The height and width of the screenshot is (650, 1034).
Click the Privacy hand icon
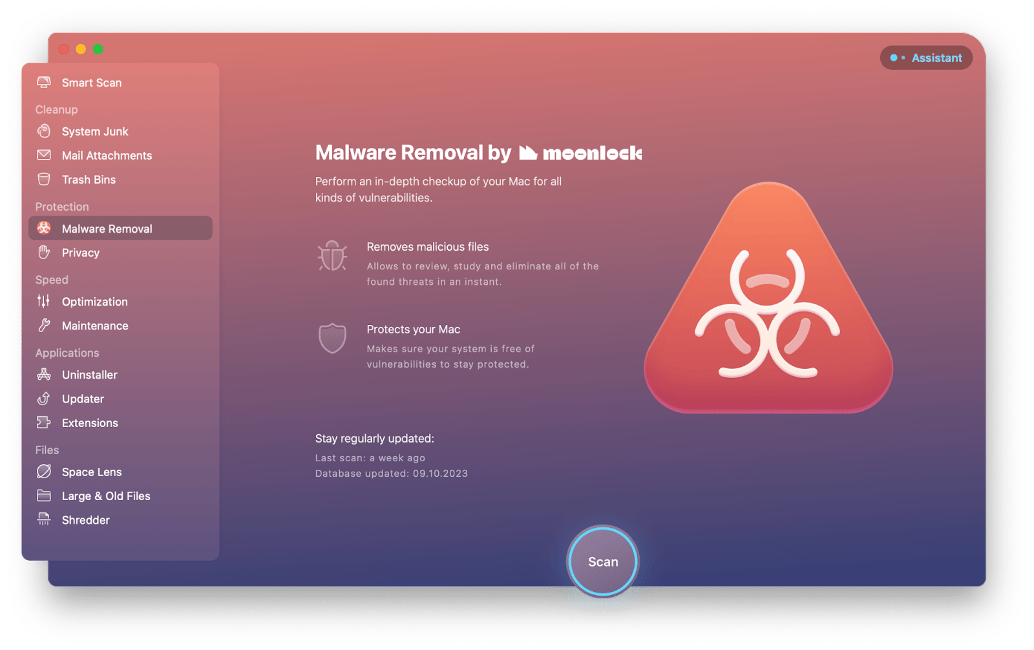tap(44, 252)
